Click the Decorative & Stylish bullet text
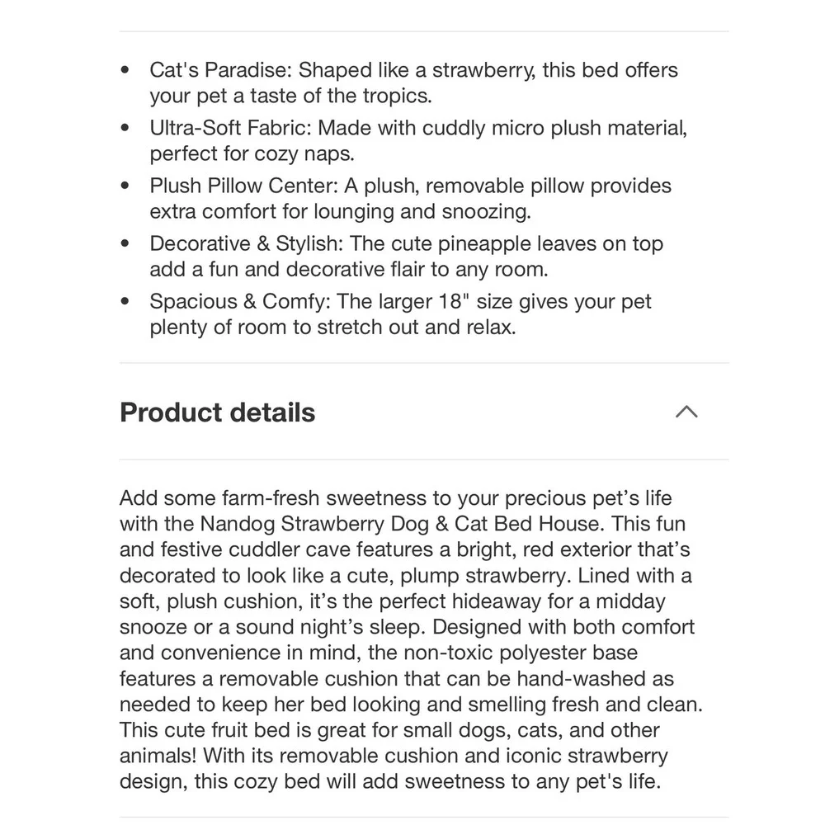The image size is (825, 825). (x=406, y=257)
